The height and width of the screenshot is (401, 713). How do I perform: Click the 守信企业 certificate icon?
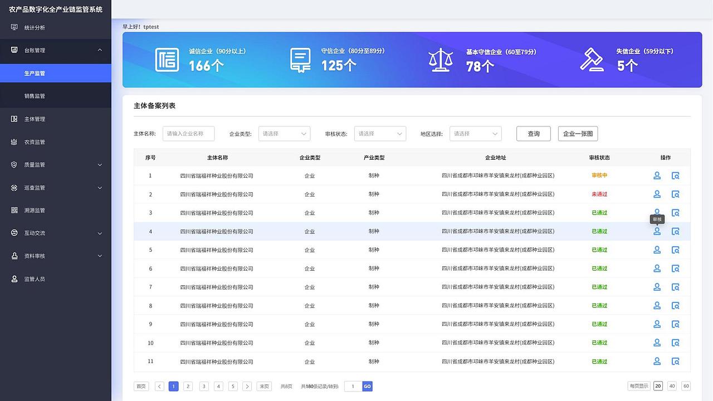click(x=300, y=60)
